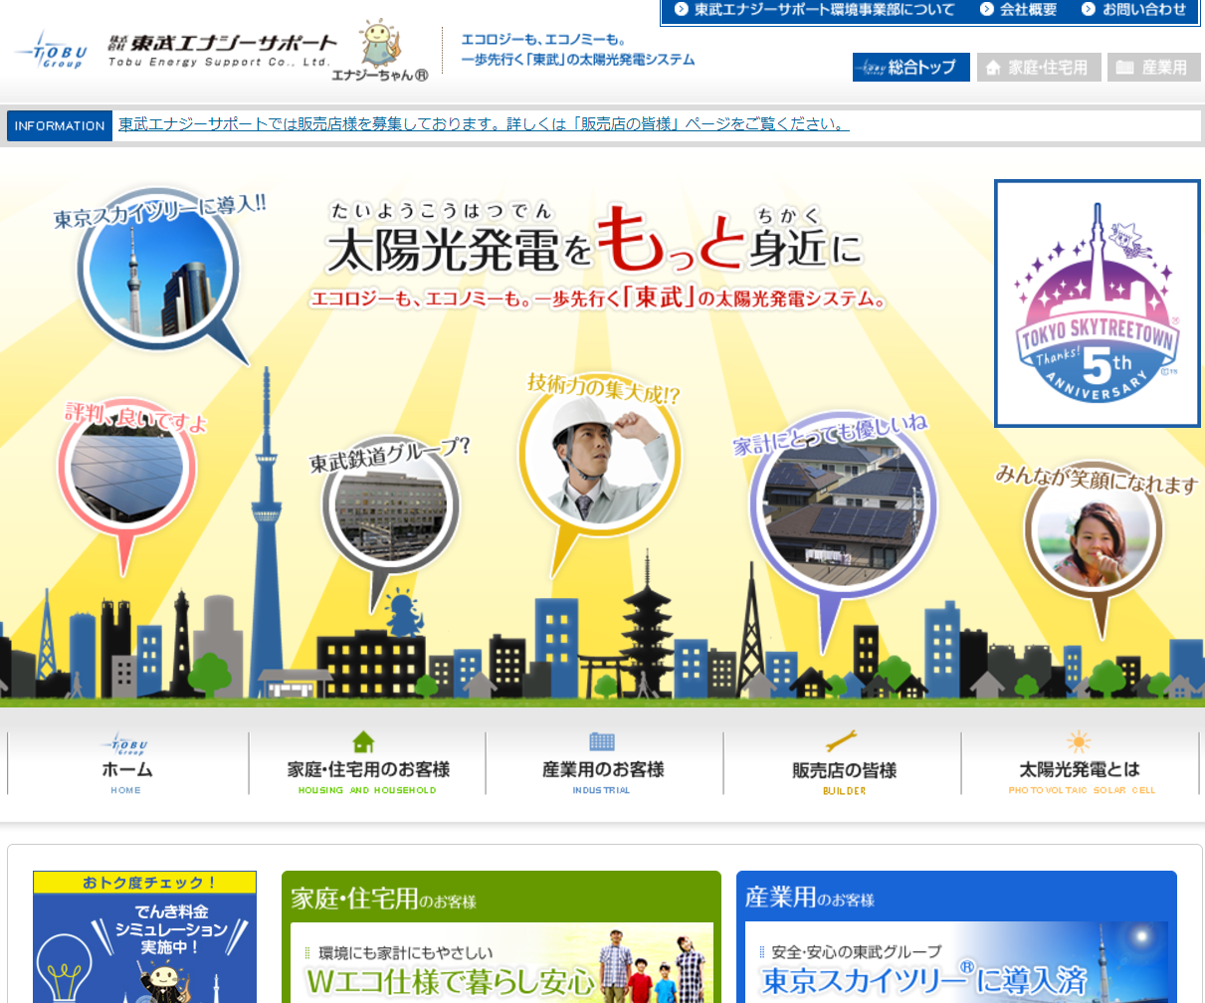Click the TOBU Group icon above ホーム
Viewport: 1205px width, 1003px height.
[125, 743]
